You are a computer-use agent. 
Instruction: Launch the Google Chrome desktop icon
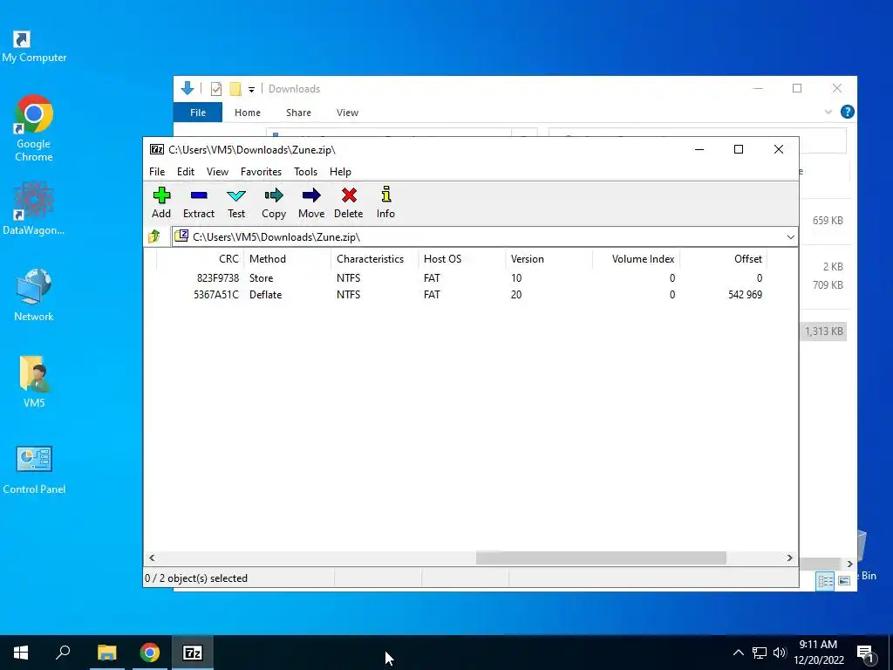click(34, 129)
